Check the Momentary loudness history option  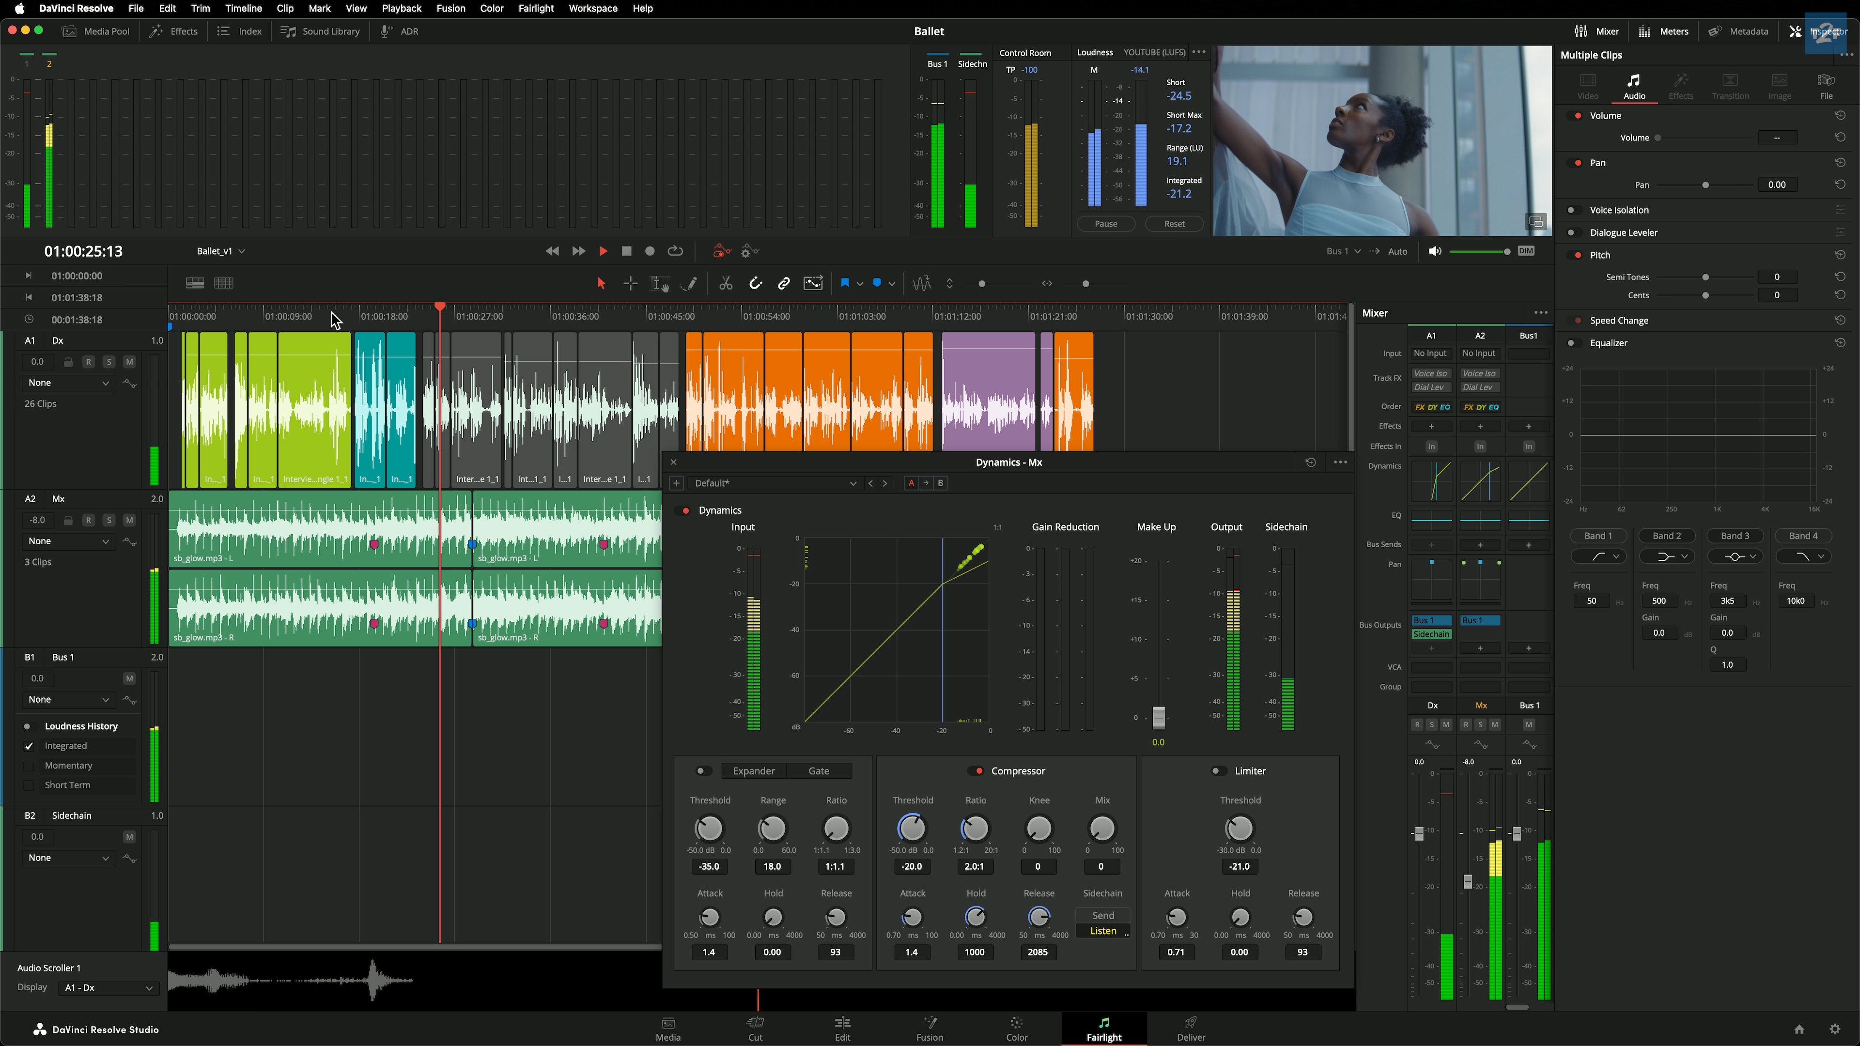[x=29, y=765]
